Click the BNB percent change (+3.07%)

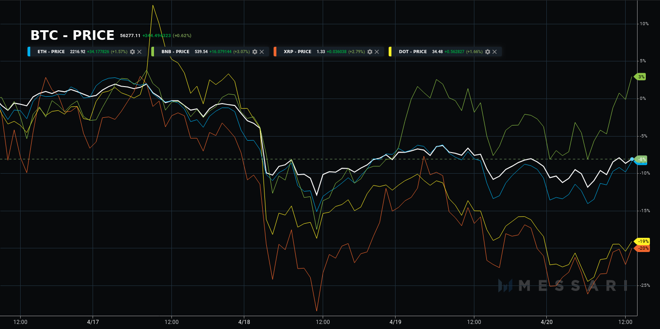(x=242, y=52)
